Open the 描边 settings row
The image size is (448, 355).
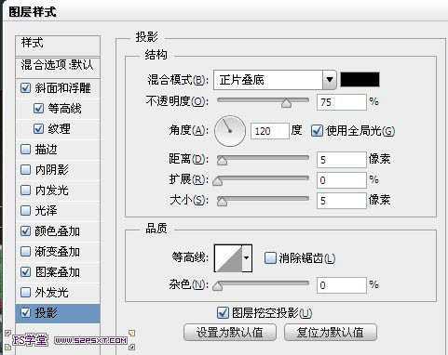pos(58,150)
